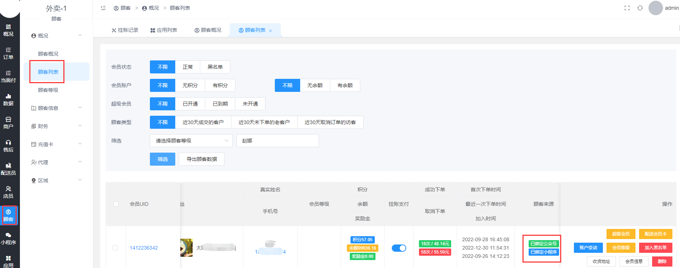Collapse sidebar with the menu fold icon
The height and width of the screenshot is (268, 680).
click(103, 8)
